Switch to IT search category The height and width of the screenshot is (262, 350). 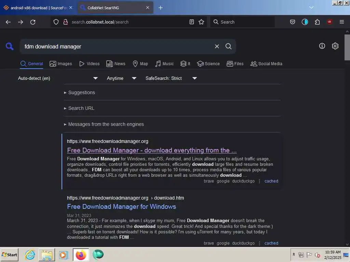click(185, 64)
